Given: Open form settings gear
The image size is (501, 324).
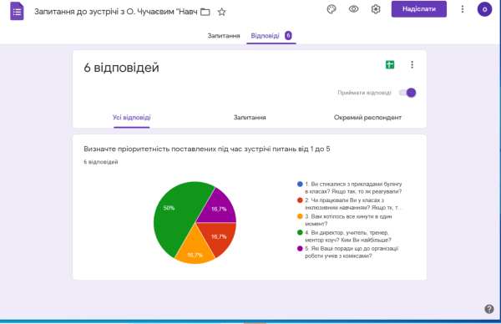Looking at the screenshot, I should pyautogui.click(x=376, y=9).
